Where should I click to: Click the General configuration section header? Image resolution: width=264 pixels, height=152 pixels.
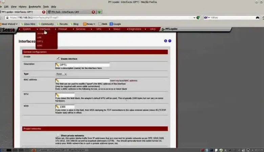95,52
